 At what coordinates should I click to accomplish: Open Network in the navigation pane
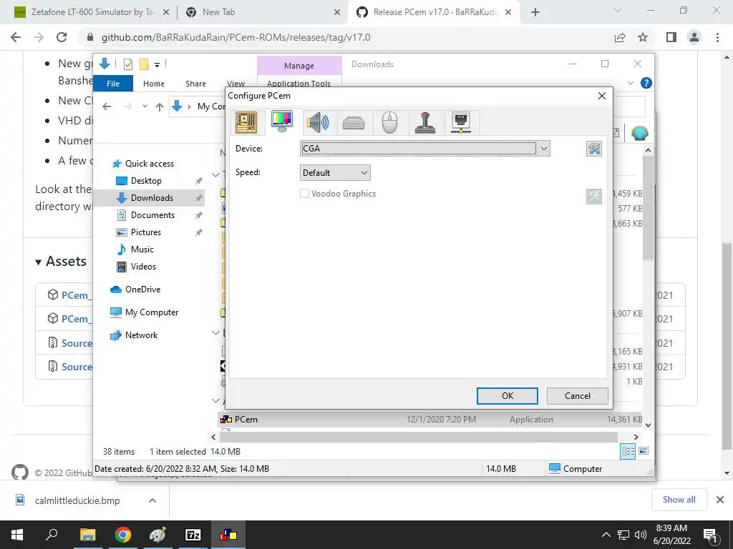141,335
